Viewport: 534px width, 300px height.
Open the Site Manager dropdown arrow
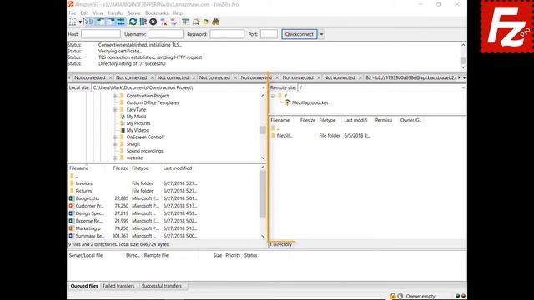[80, 22]
